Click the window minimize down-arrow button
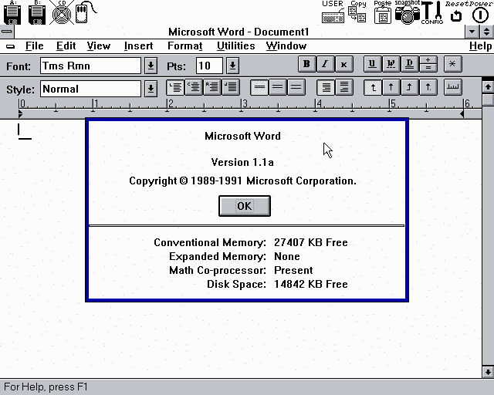Image resolution: width=494 pixels, height=395 pixels. 472,32
